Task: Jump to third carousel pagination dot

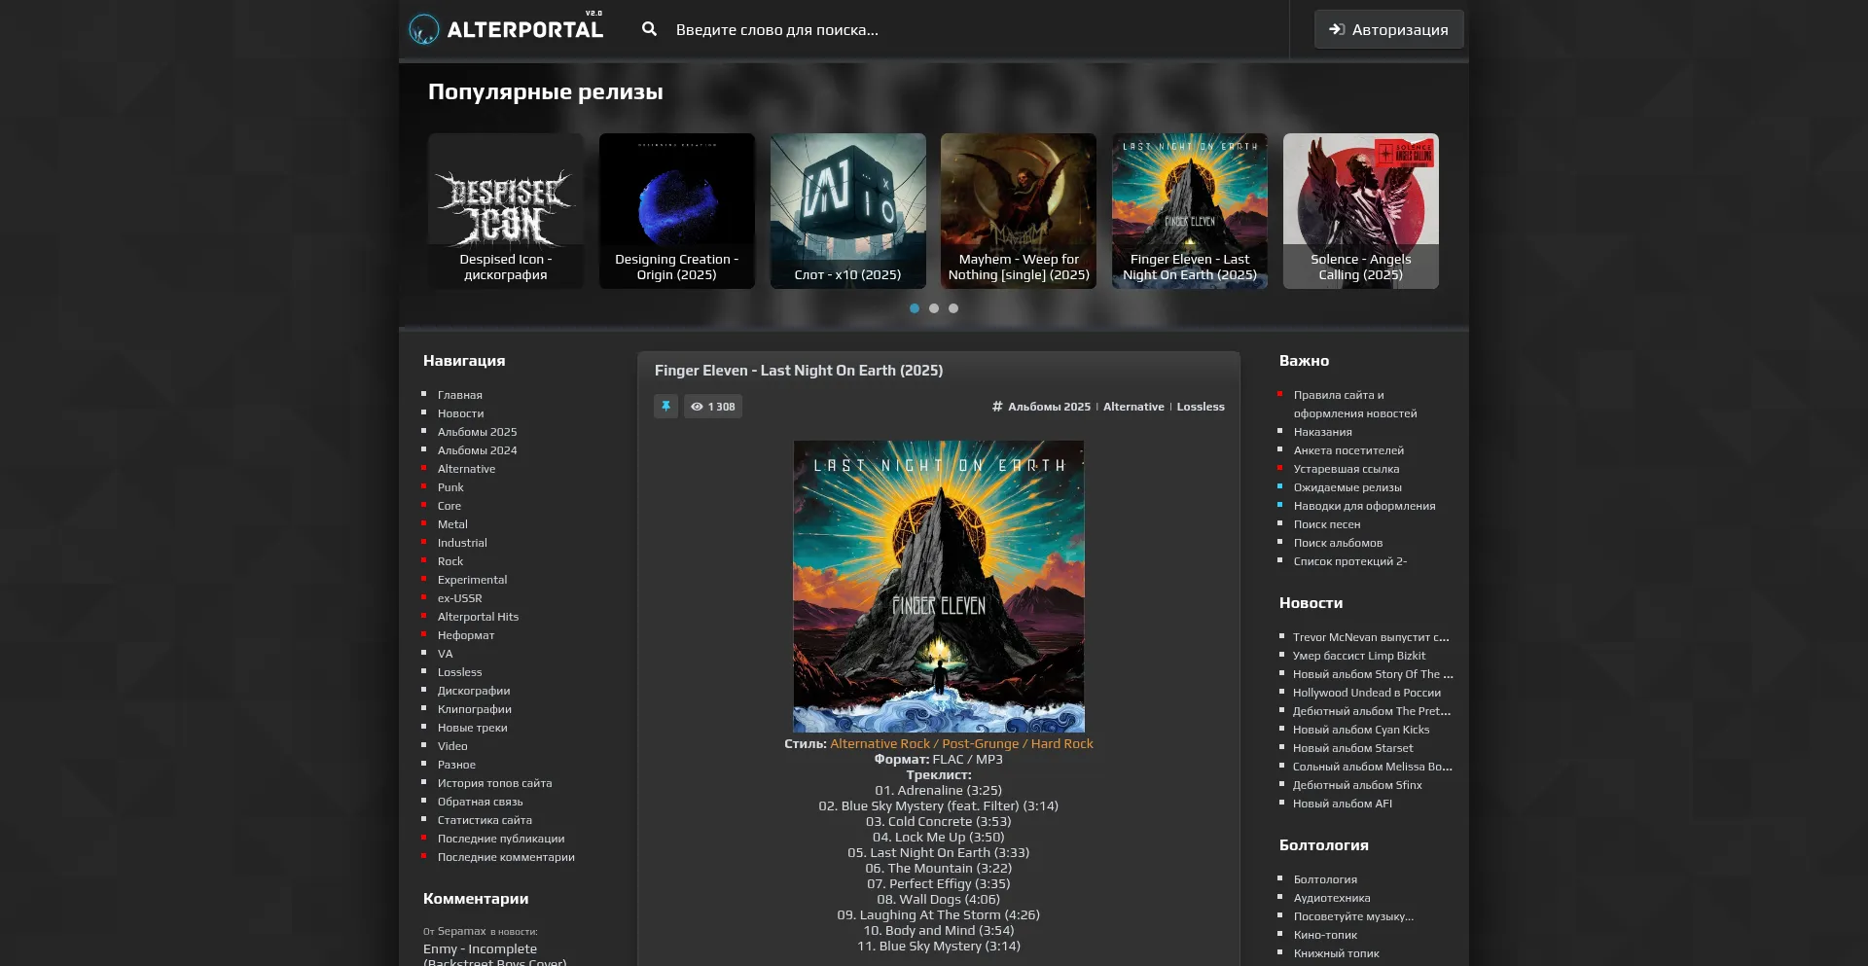Action: tap(953, 308)
